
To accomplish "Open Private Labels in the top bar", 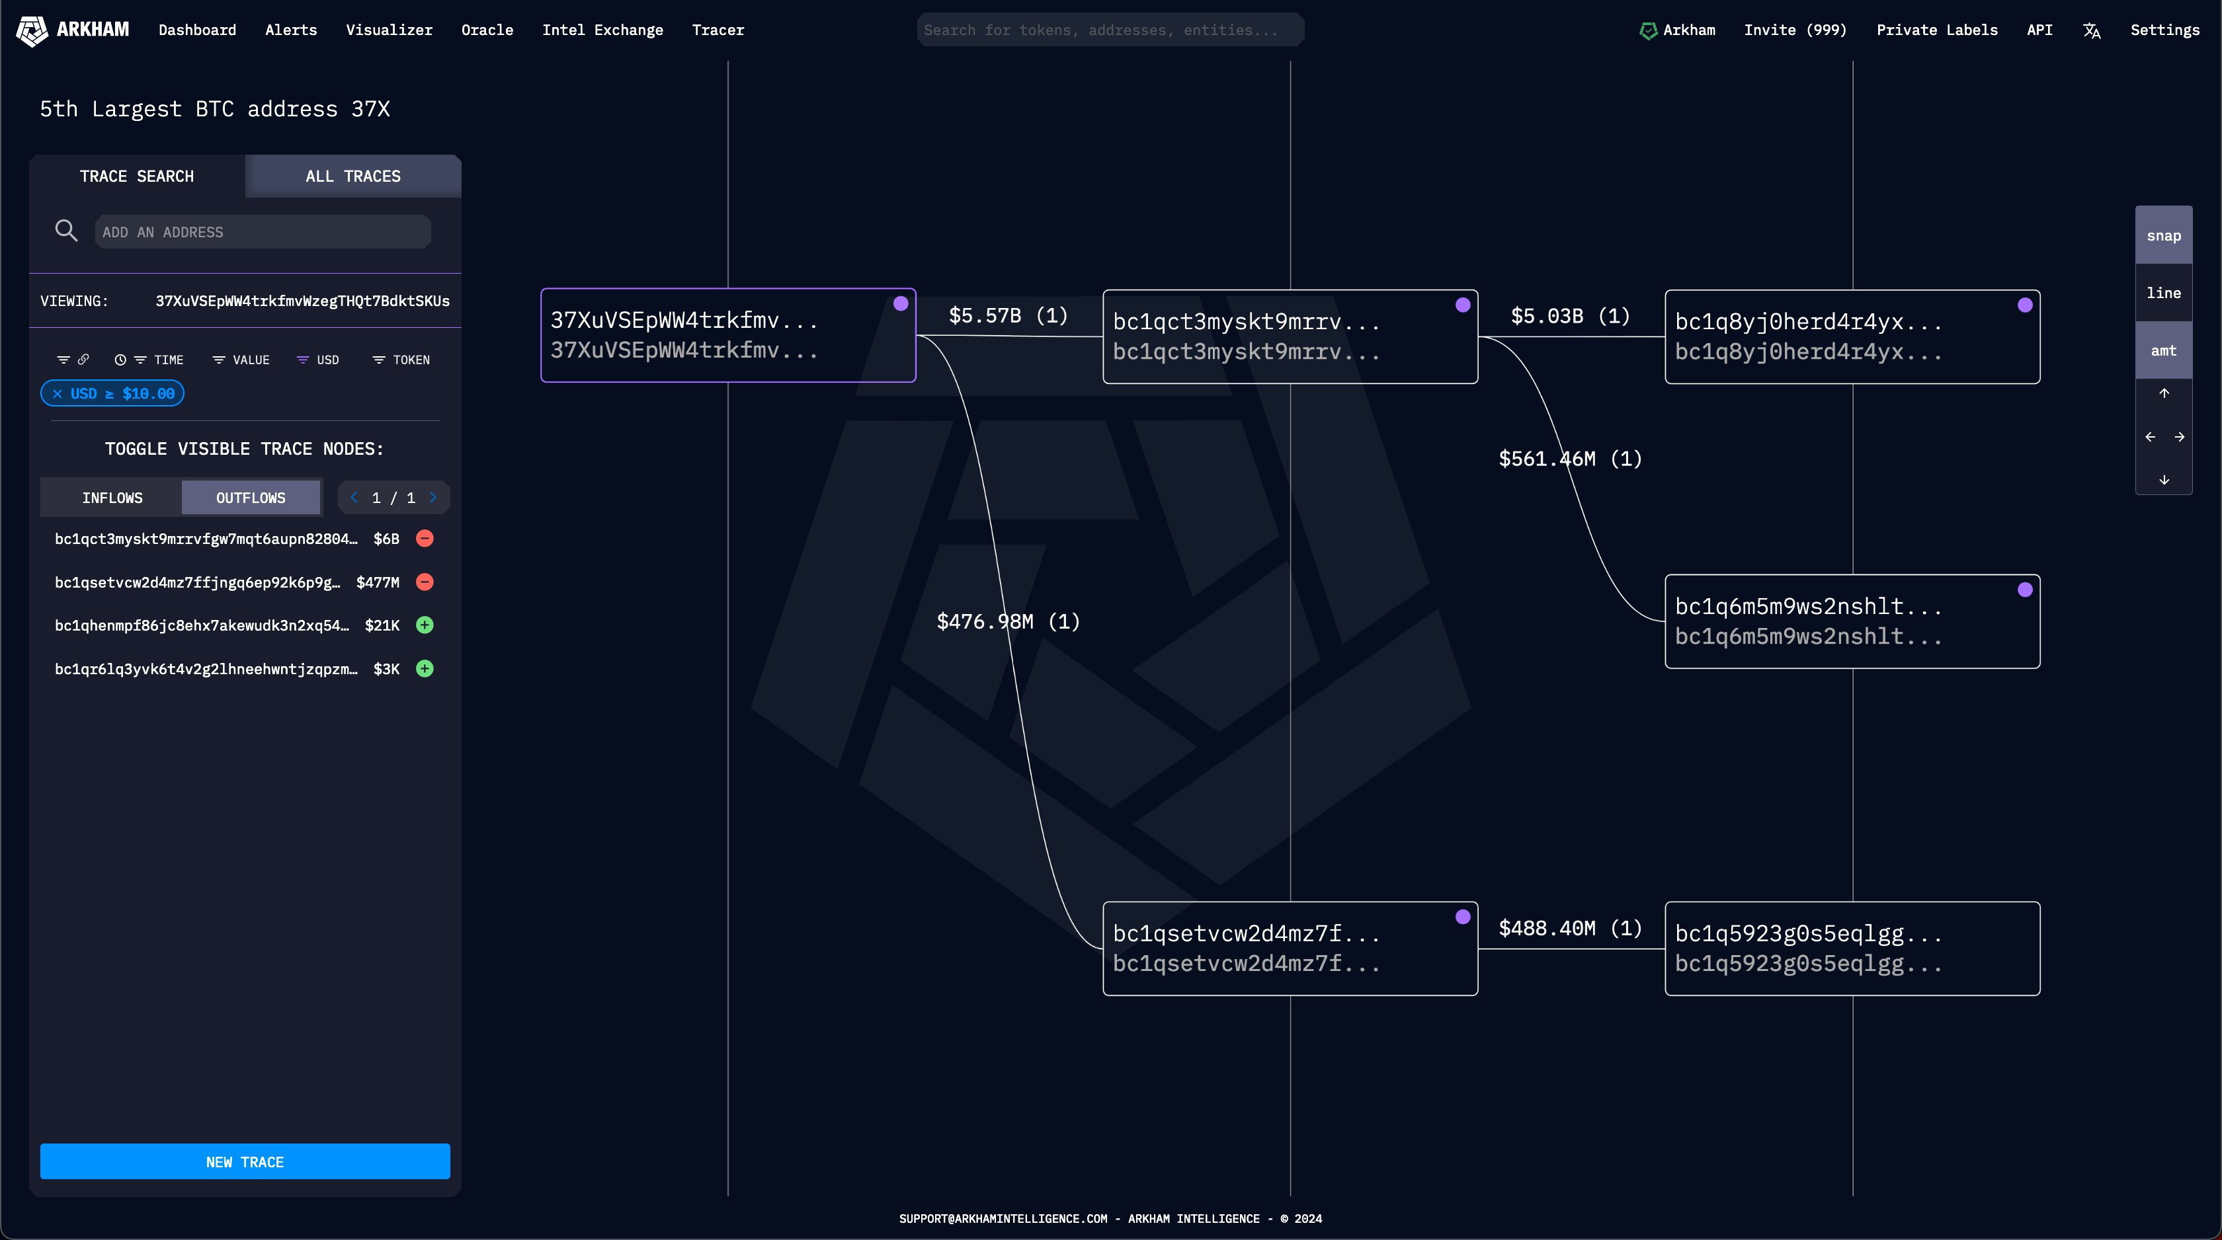I will pos(1936,30).
